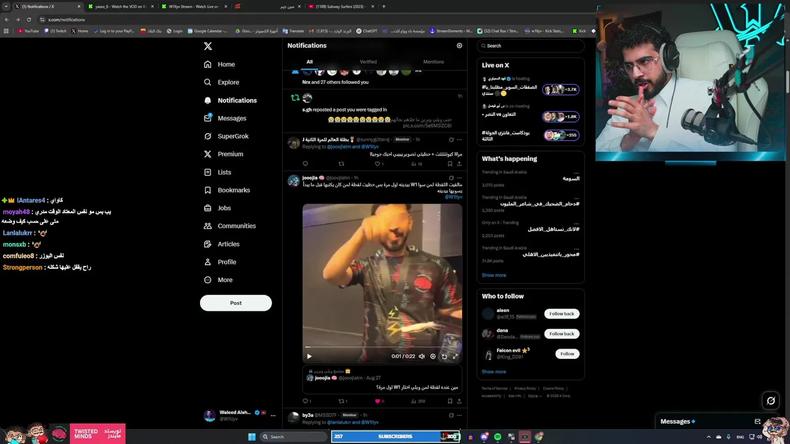Bookmark jooojia's video post
The height and width of the screenshot is (444, 790).
click(450, 401)
